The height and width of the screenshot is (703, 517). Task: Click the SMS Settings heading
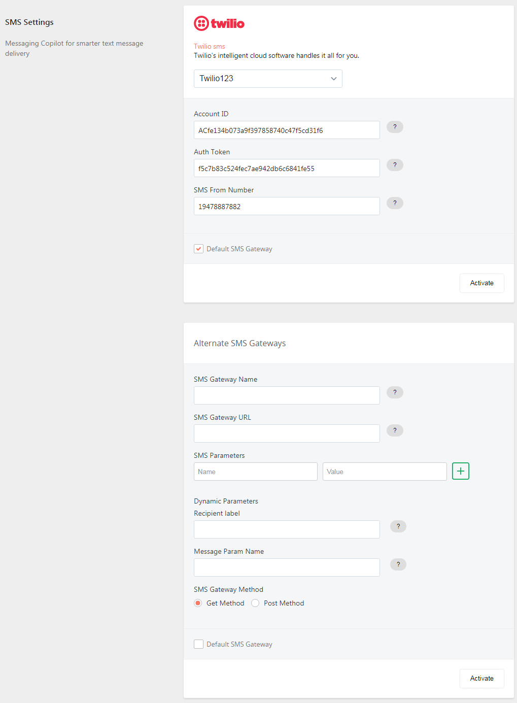pos(29,22)
